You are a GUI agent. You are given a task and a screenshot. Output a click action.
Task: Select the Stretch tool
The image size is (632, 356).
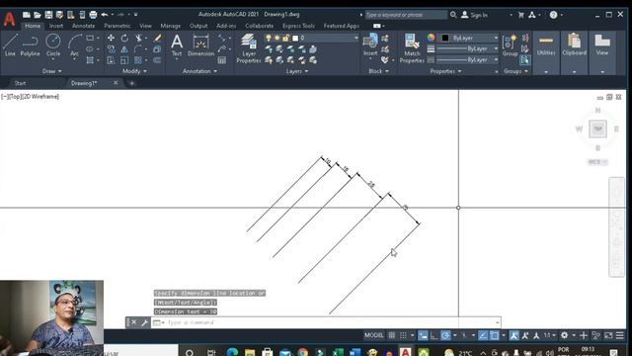(x=111, y=60)
